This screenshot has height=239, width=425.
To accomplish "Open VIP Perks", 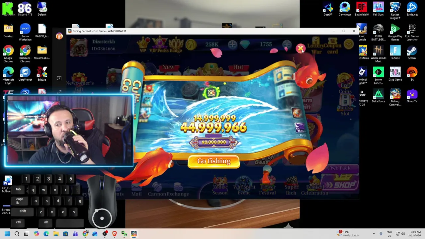I will pos(159,44).
